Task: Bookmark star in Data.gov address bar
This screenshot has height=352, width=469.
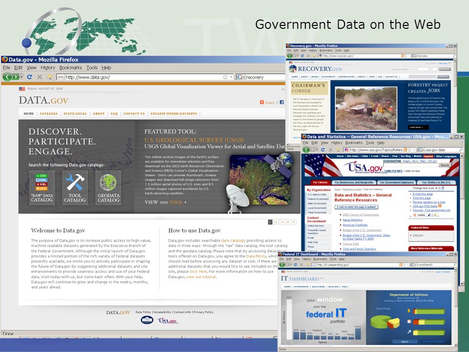Action: pyautogui.click(x=225, y=77)
